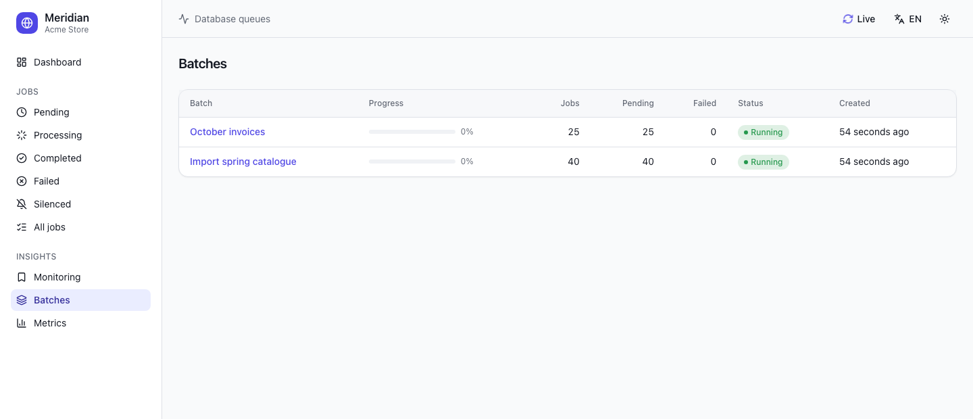This screenshot has width=973, height=419.
Task: Toggle the light/dark theme sun icon
Action: click(x=945, y=19)
